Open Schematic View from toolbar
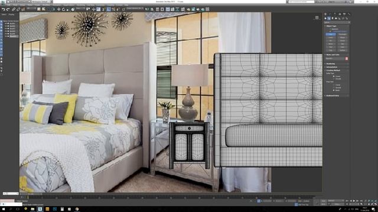The image size is (378, 212). pos(178,9)
